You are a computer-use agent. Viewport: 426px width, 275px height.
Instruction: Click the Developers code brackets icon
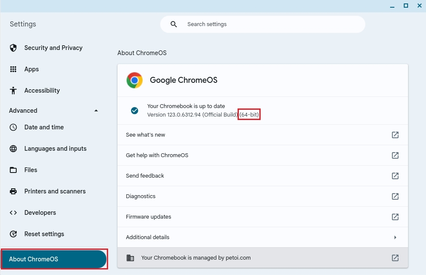tap(13, 213)
